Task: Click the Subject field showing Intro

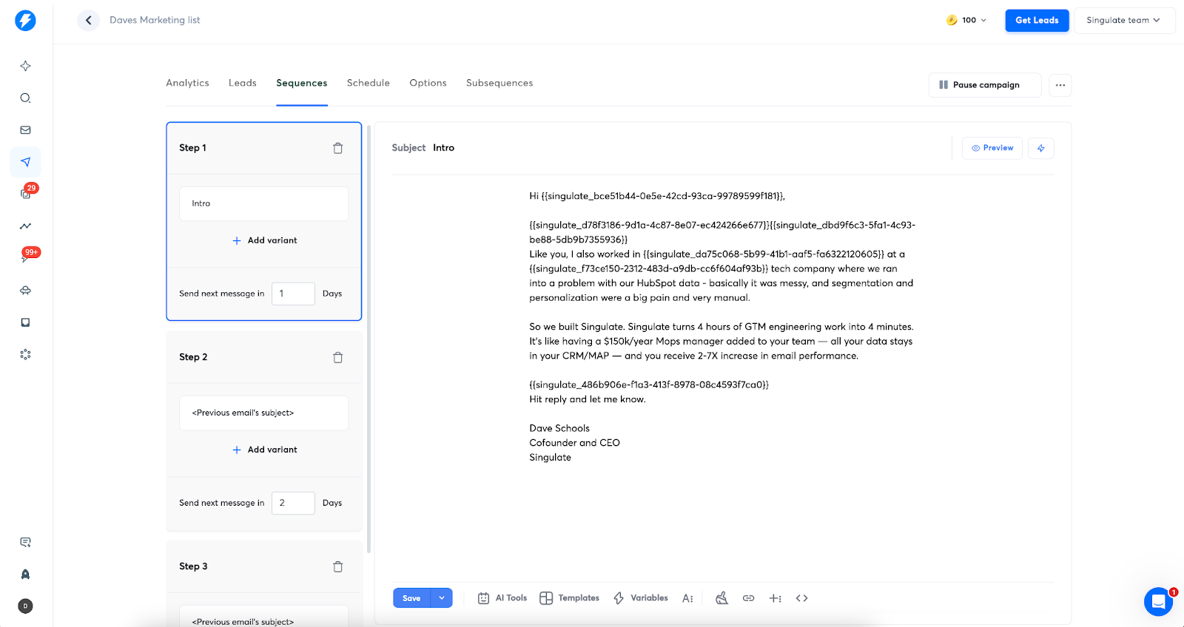Action: pyautogui.click(x=444, y=148)
